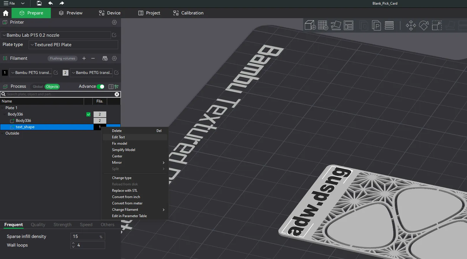Switch process scope to Global

[x=38, y=87]
